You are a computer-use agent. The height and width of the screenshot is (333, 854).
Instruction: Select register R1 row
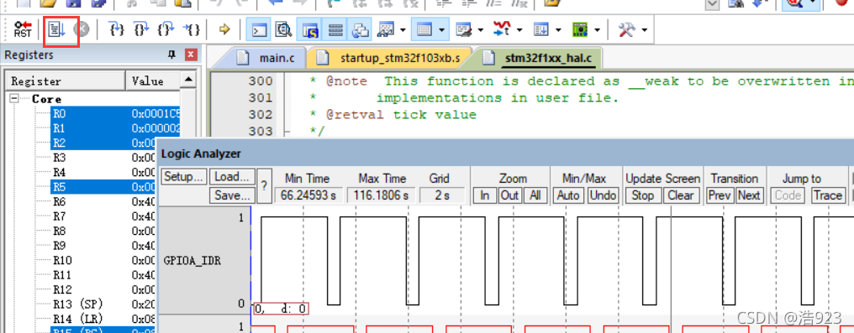pyautogui.click(x=115, y=128)
